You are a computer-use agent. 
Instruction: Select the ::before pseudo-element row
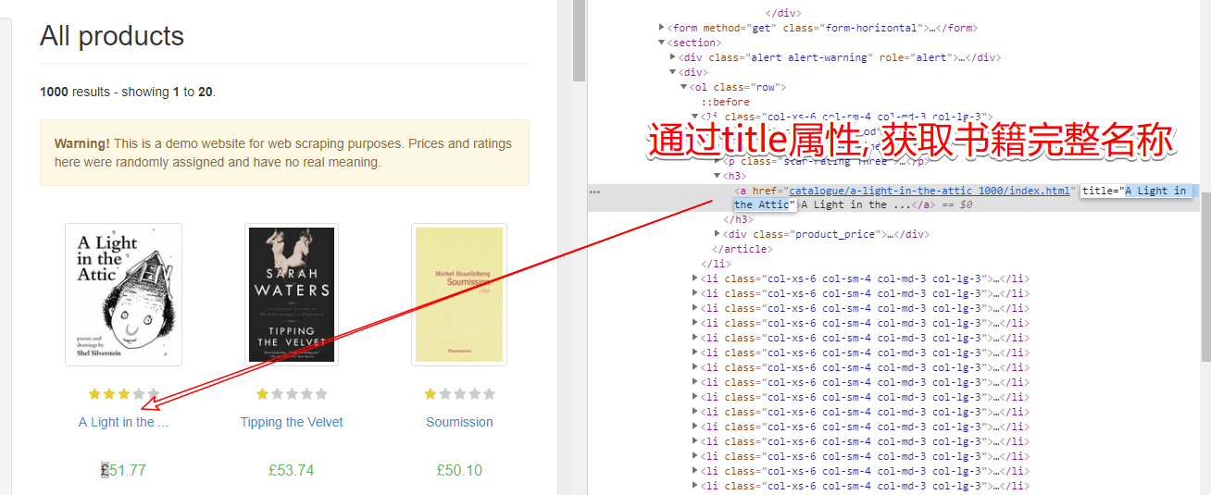coord(725,102)
